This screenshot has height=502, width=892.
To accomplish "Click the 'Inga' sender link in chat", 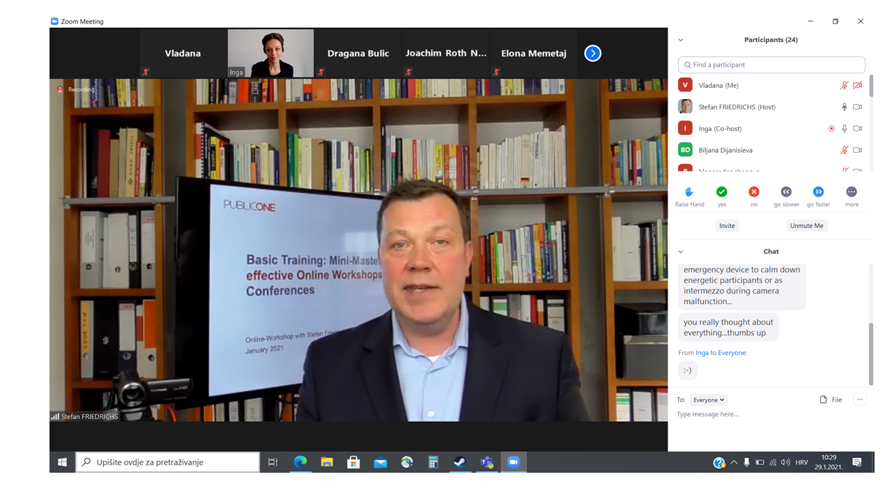I will point(702,353).
